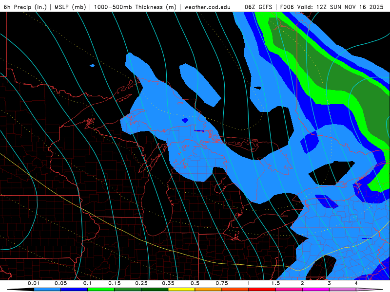The width and height of the screenshot is (390, 292).
Task: Click the 0.01 legend value
Action: 34,283
